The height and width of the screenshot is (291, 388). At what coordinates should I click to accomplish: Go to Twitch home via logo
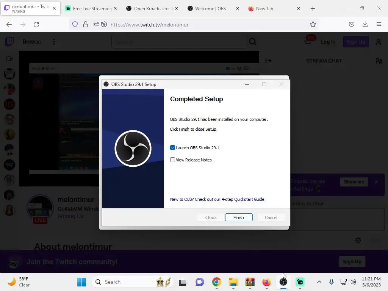[x=9, y=42]
